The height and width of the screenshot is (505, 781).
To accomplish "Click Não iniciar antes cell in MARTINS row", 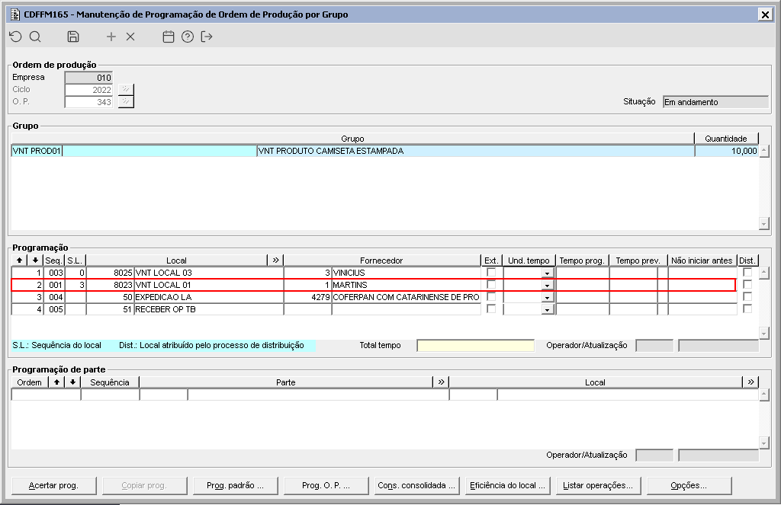I will [x=702, y=285].
